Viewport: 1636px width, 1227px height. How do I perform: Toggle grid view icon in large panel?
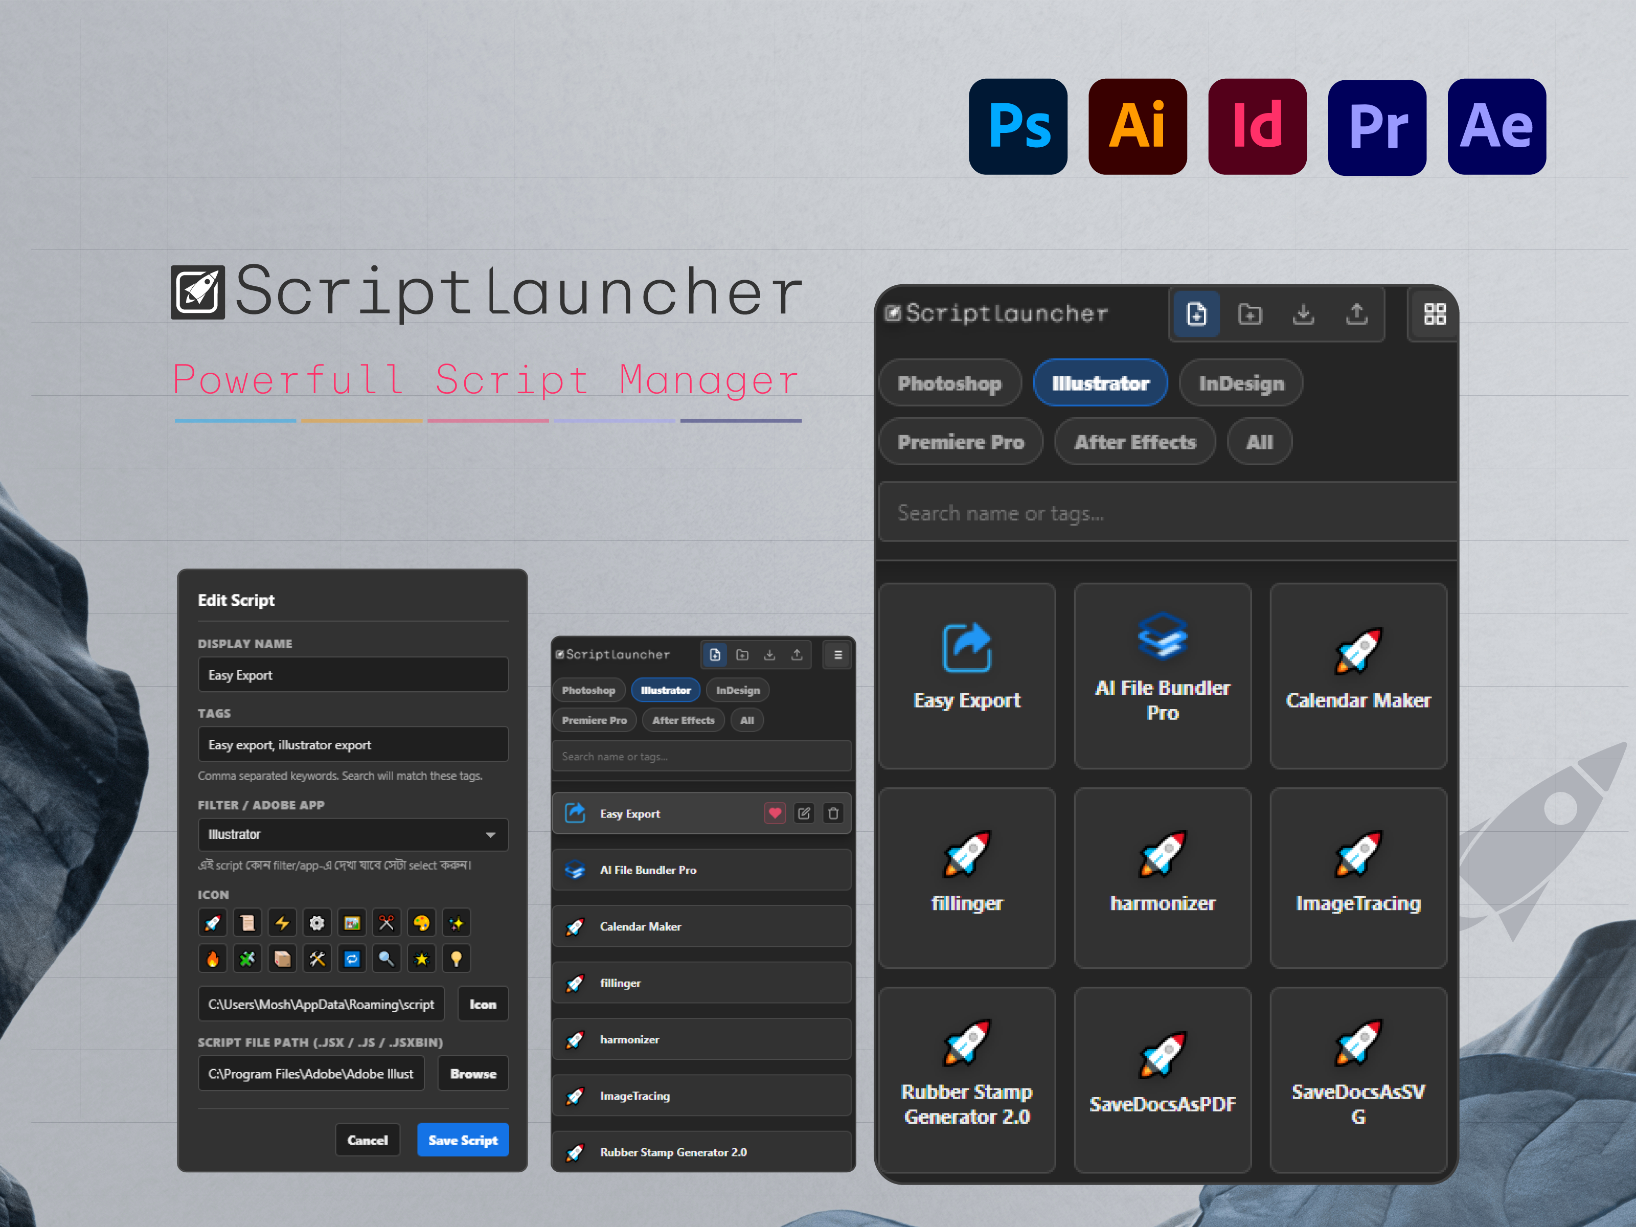pyautogui.click(x=1435, y=314)
